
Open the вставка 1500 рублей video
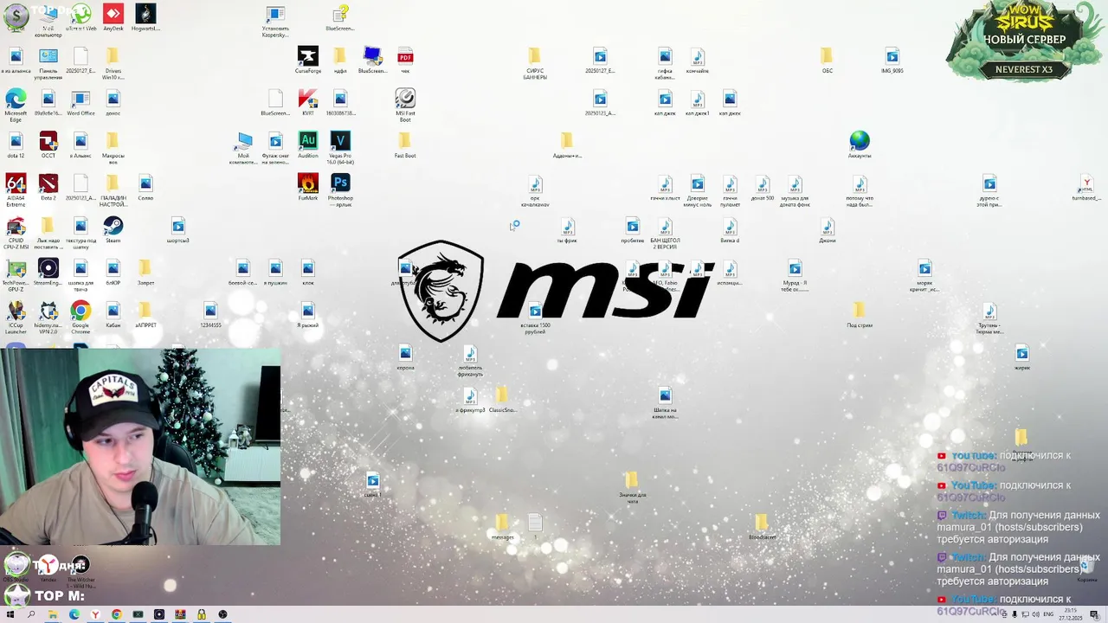pyautogui.click(x=535, y=318)
